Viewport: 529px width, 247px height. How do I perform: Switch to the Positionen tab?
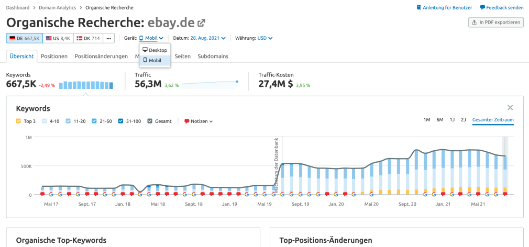point(54,57)
